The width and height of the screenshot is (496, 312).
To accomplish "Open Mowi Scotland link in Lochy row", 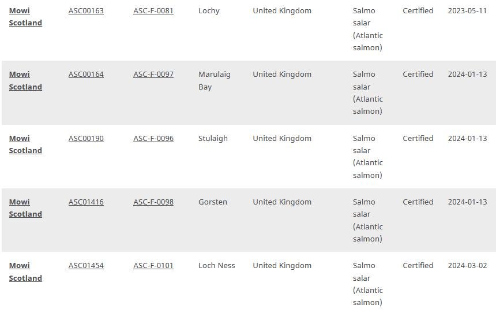I will pyautogui.click(x=25, y=17).
